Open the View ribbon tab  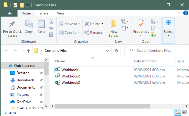click(x=61, y=13)
